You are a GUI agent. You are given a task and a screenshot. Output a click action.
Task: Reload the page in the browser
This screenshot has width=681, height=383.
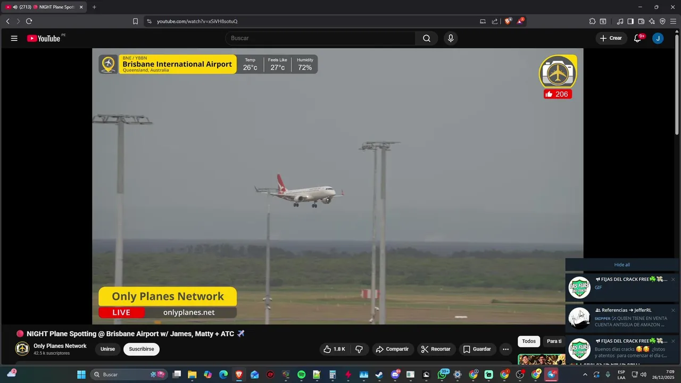tap(29, 21)
